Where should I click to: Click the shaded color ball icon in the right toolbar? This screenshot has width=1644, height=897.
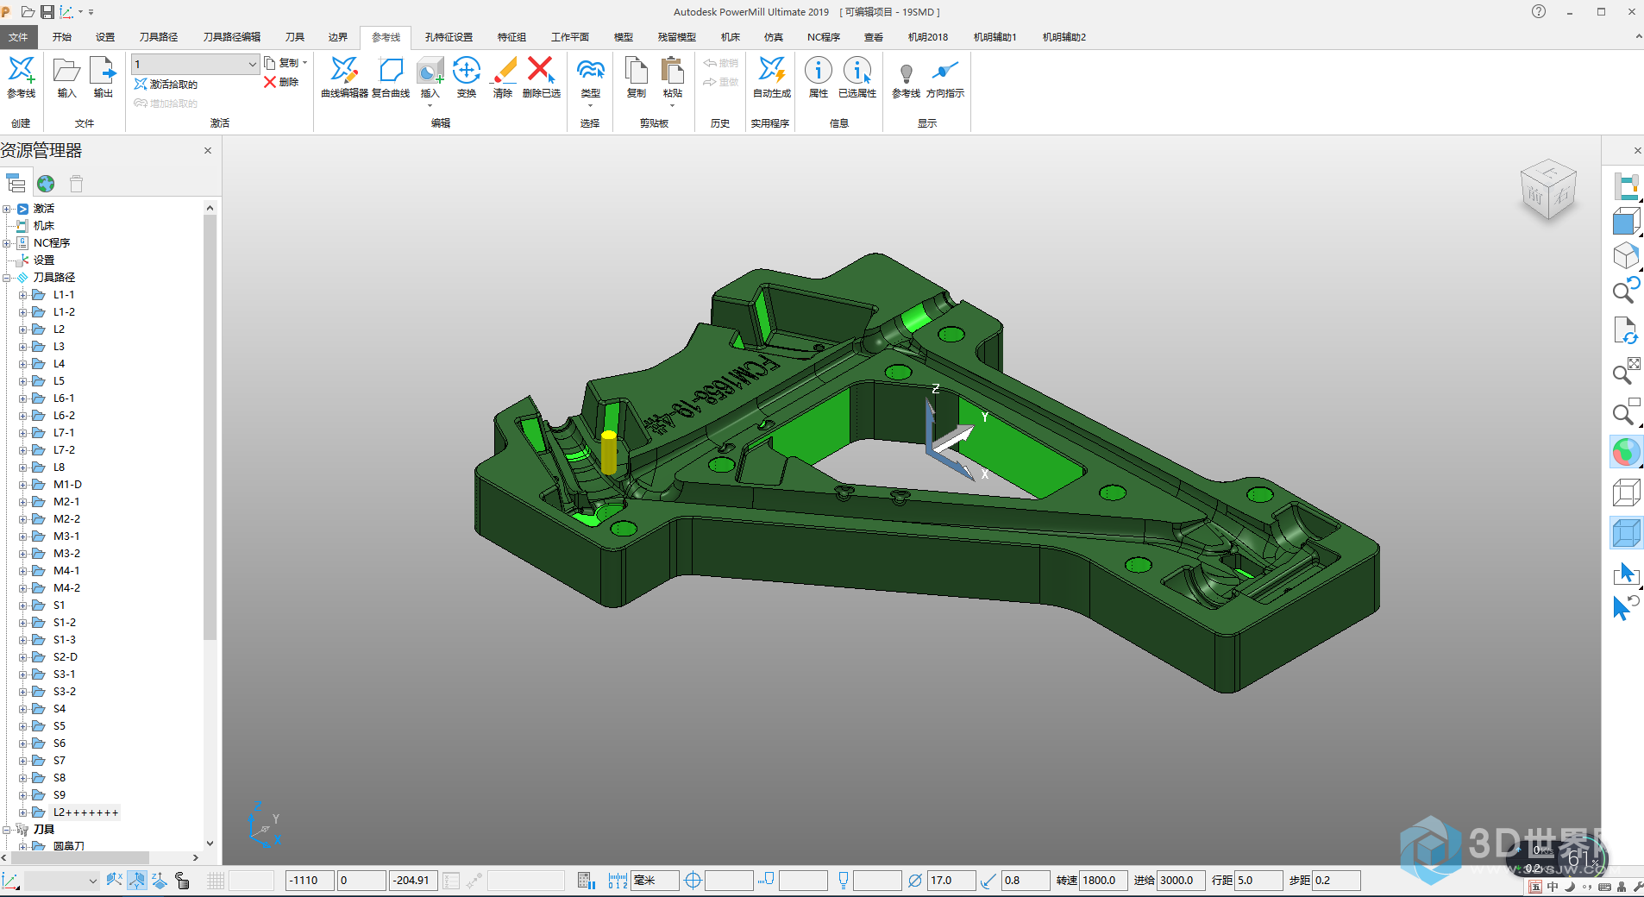1626,452
